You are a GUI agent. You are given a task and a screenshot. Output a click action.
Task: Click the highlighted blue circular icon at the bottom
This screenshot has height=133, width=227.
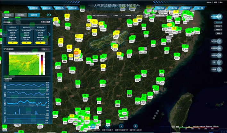click(93, 126)
